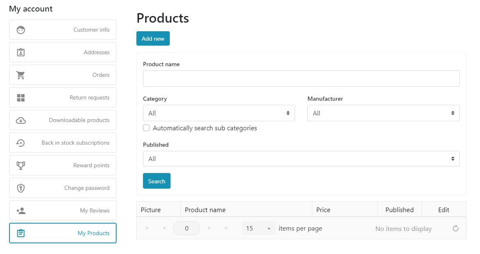Open the items per page dropdown
Screen dimensions: 480x254
[259, 229]
